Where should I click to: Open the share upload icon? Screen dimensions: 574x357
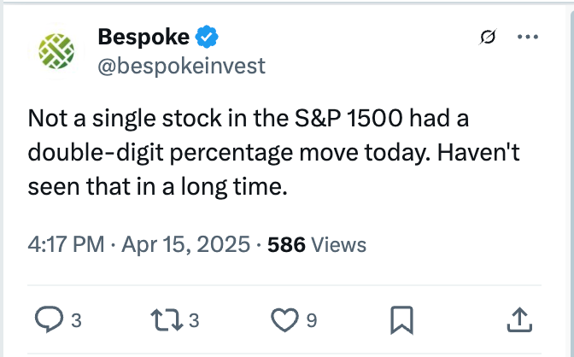click(519, 320)
